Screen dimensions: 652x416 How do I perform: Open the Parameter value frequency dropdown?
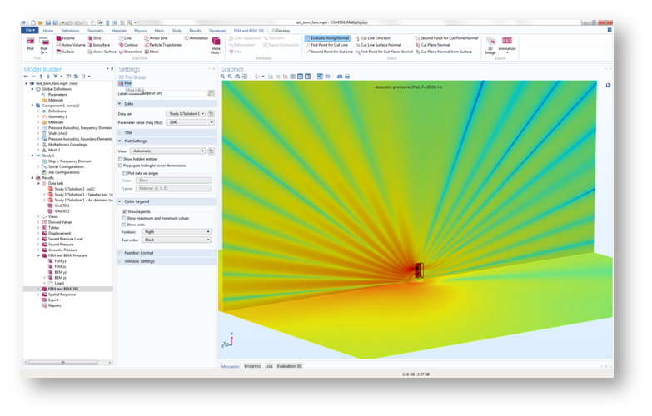point(191,122)
